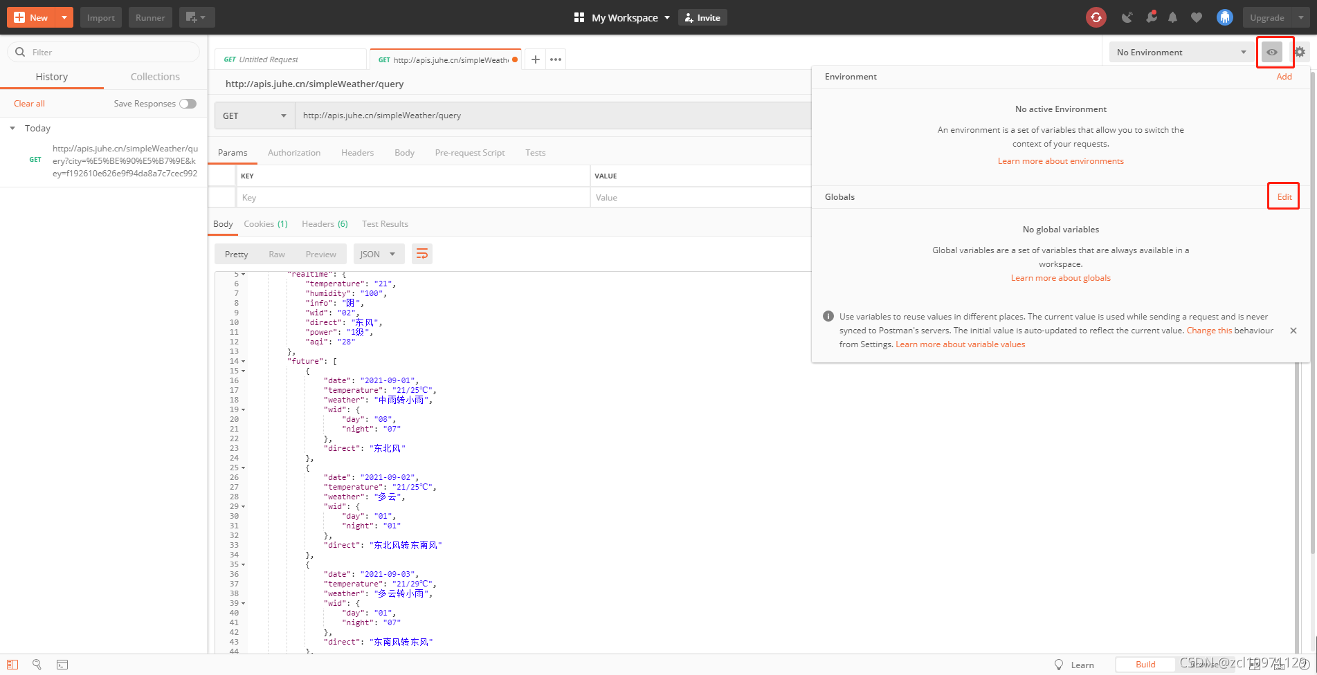1317x675 pixels.
Task: Open the user avatar profile icon
Action: (x=1224, y=17)
